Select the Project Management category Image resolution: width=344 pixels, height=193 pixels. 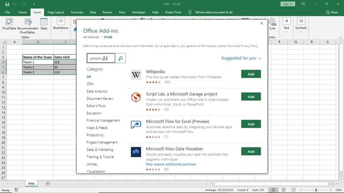coord(102,142)
